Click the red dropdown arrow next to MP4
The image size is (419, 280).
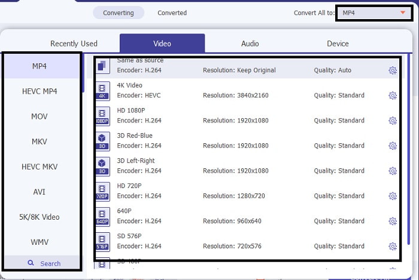(x=403, y=13)
